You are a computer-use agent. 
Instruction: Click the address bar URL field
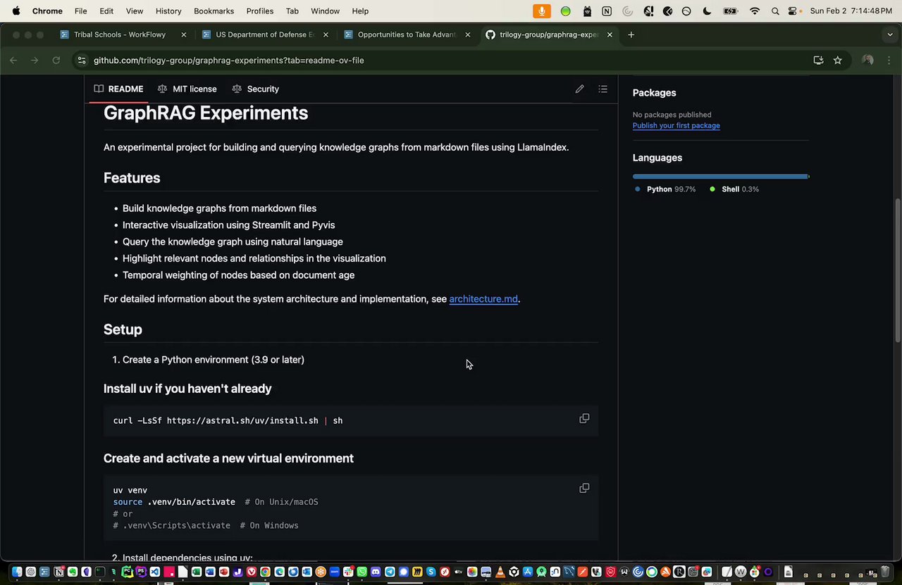click(x=444, y=61)
